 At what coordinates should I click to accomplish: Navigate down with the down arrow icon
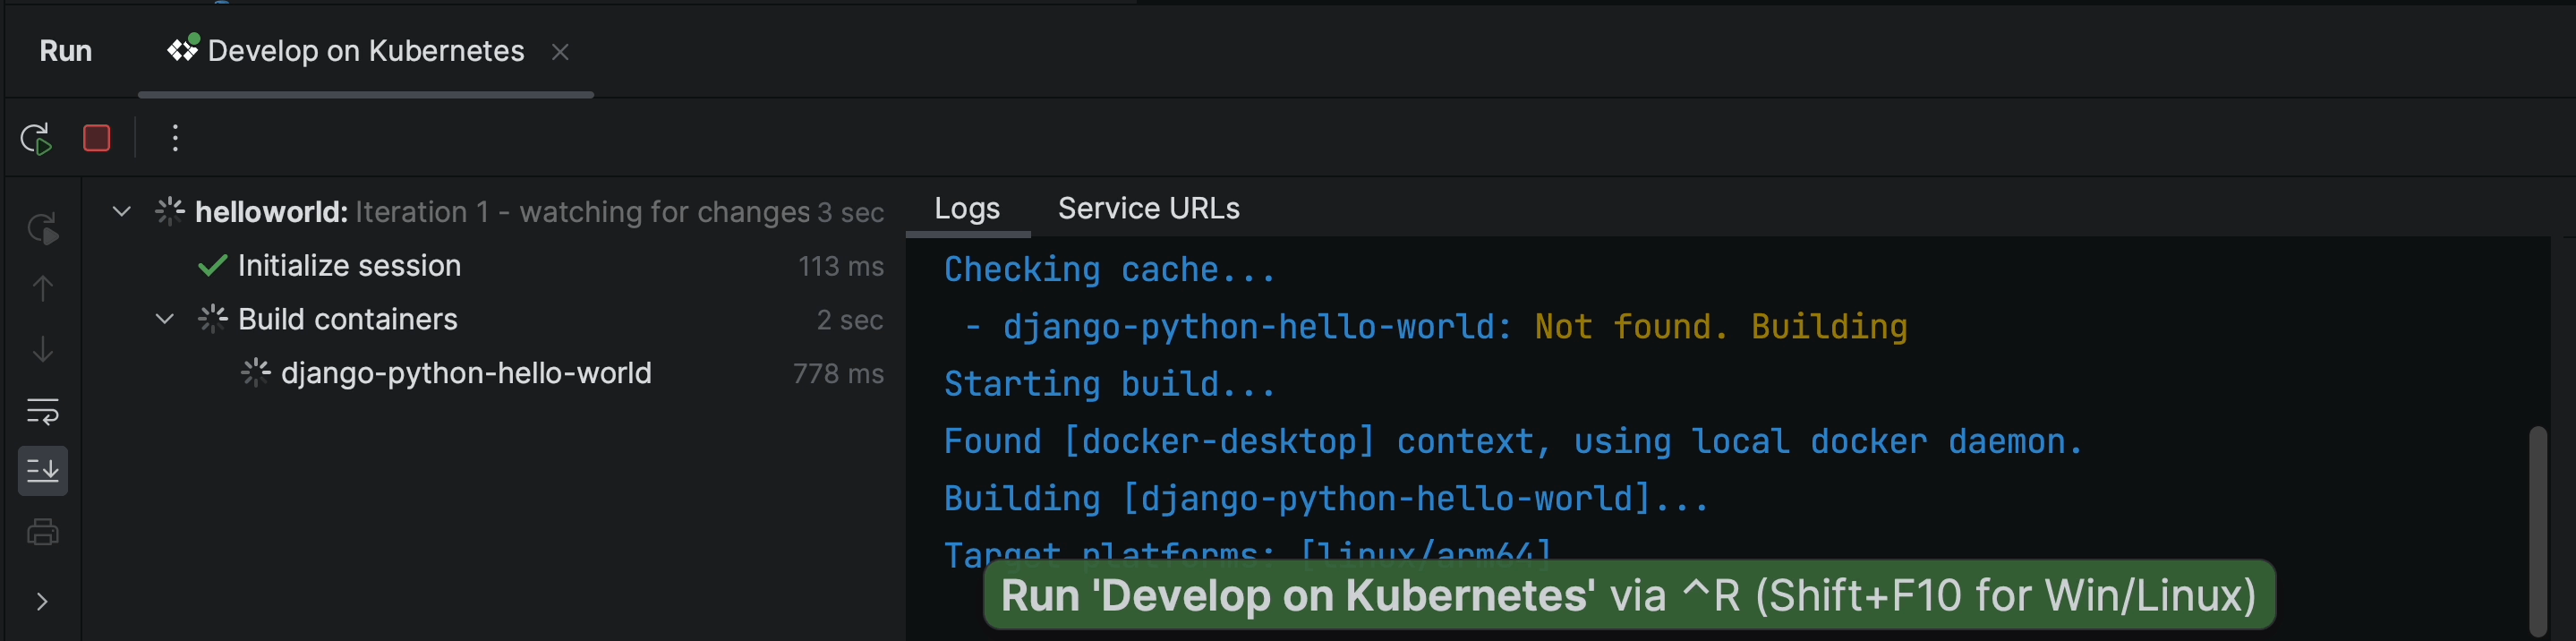click(43, 350)
